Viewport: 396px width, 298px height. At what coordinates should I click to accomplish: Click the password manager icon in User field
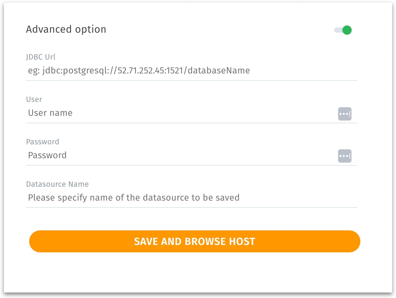(x=344, y=114)
